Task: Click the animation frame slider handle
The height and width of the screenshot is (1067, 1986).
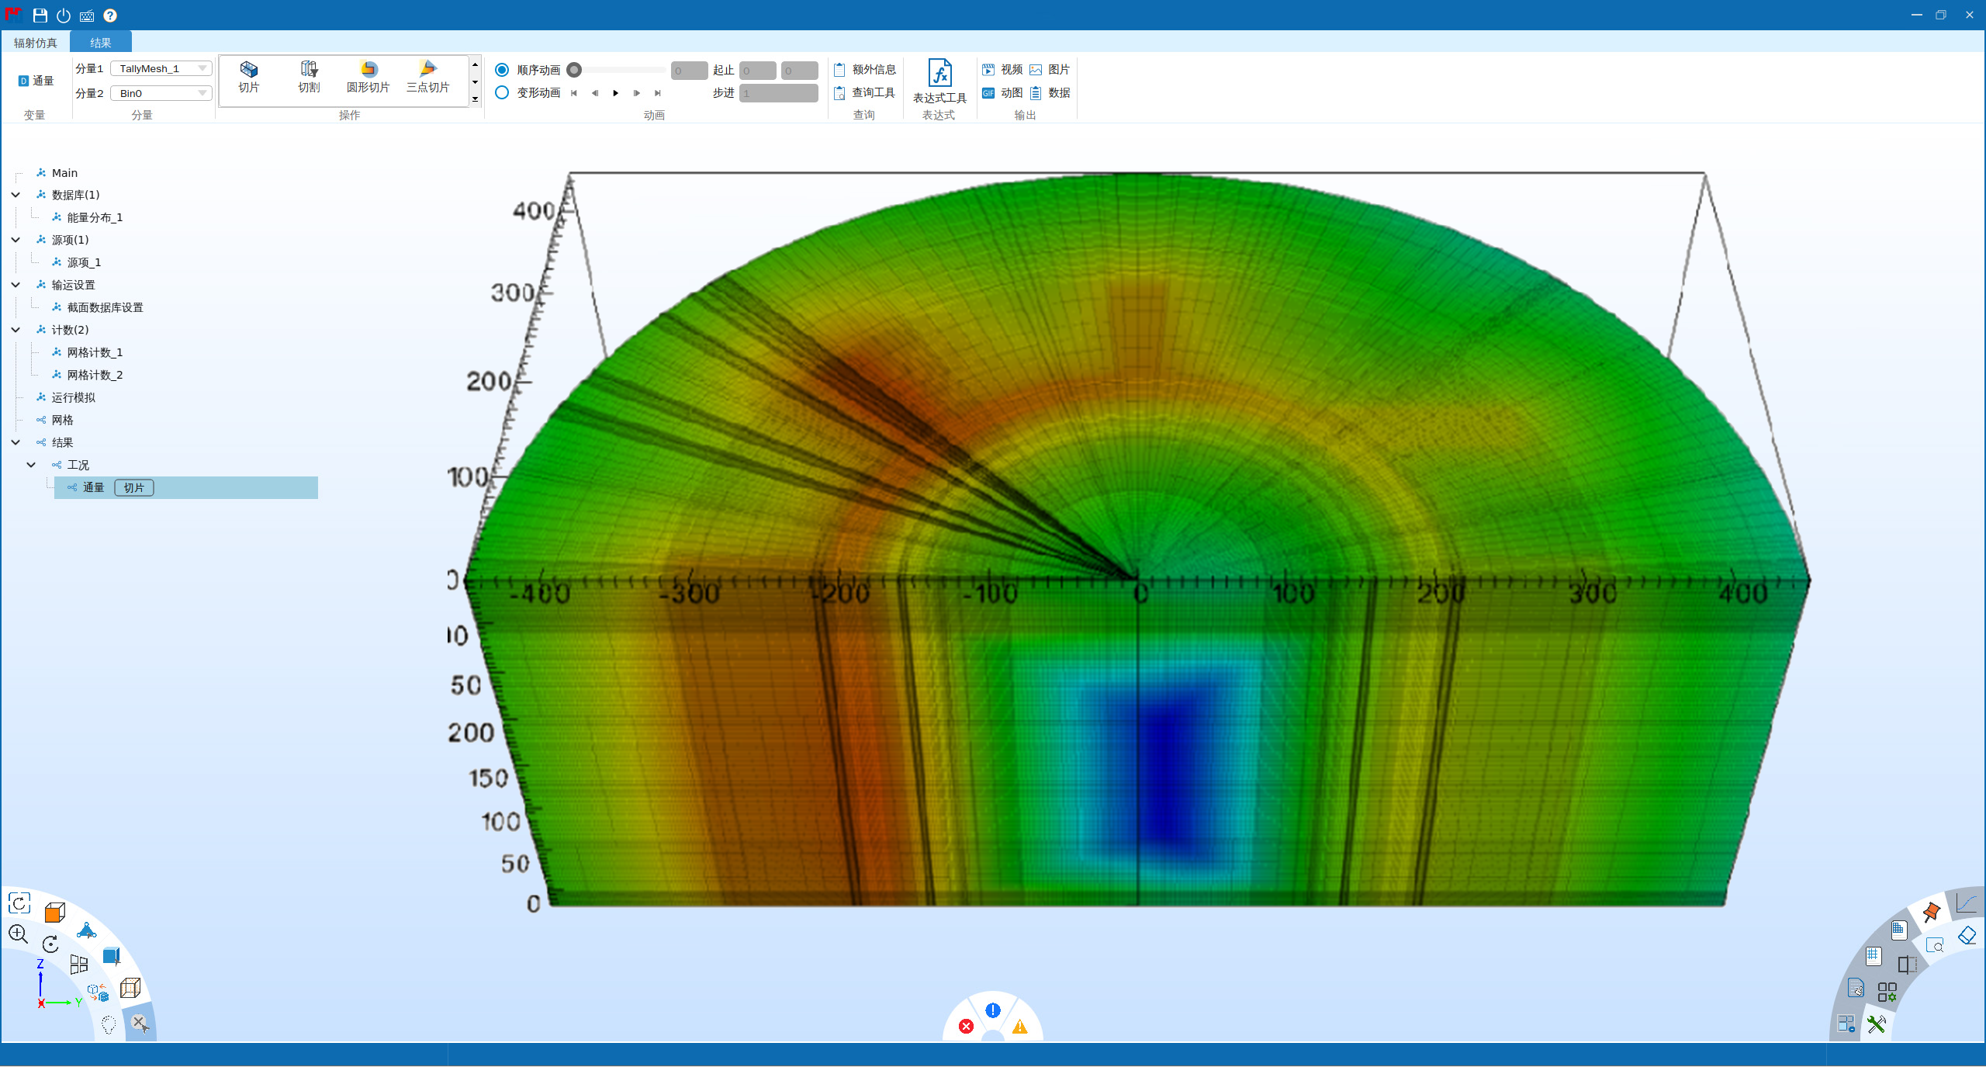Action: (x=574, y=70)
